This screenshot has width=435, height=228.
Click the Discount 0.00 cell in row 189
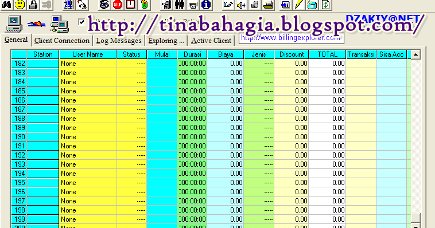(x=292, y=128)
